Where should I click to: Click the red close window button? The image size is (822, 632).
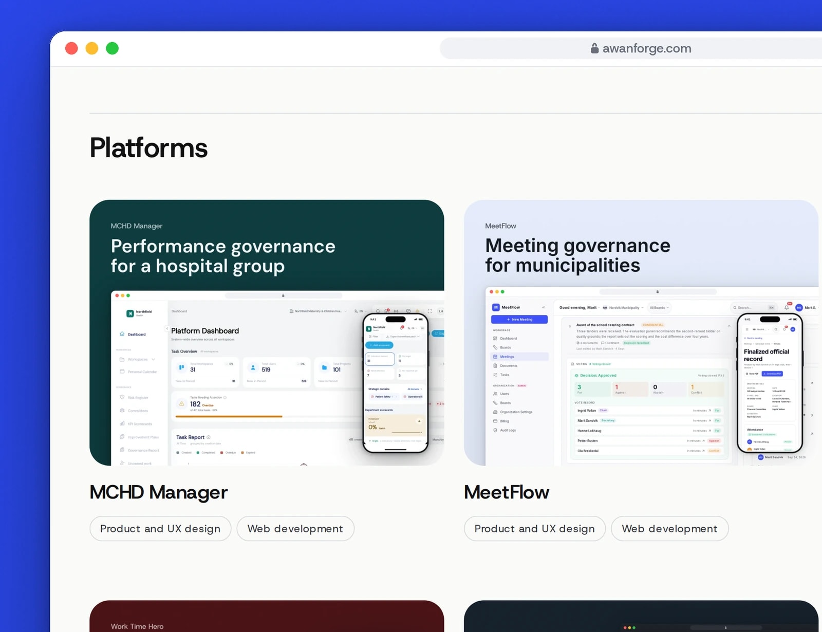coord(71,48)
